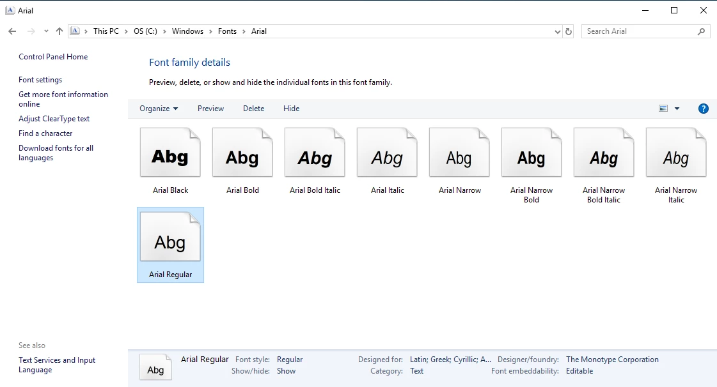Open the recent locations dropdown arrow
This screenshot has width=717, height=387.
tap(46, 31)
